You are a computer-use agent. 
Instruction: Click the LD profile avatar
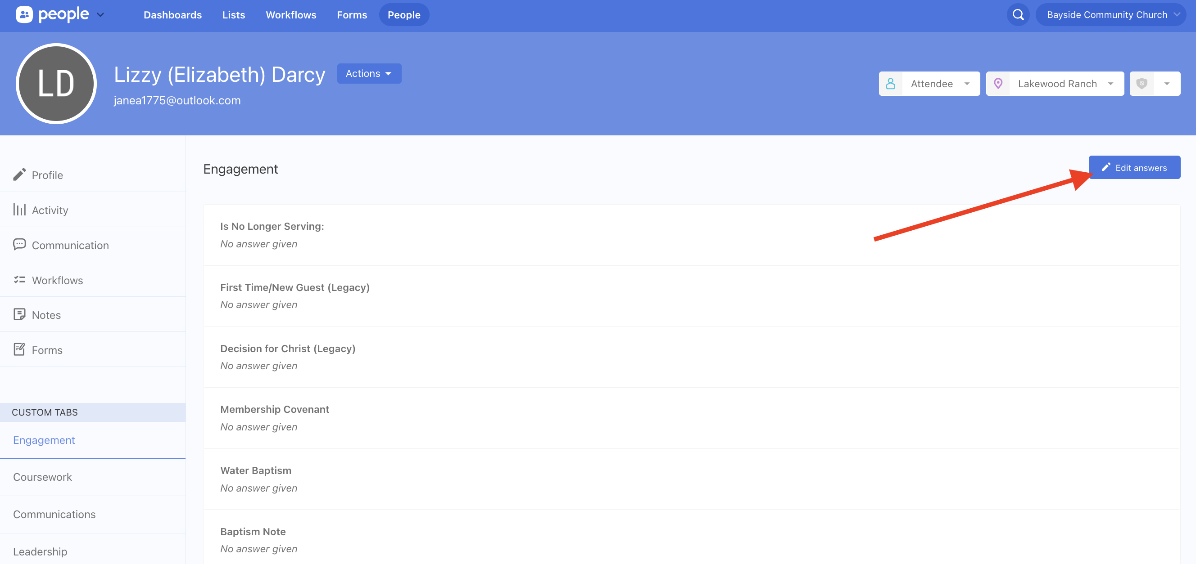pyautogui.click(x=56, y=84)
